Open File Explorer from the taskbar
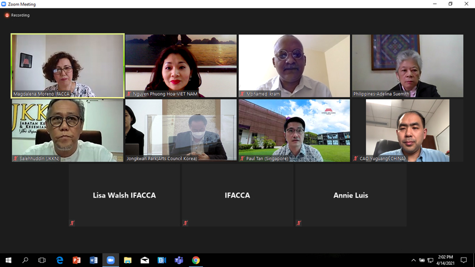 (127, 260)
